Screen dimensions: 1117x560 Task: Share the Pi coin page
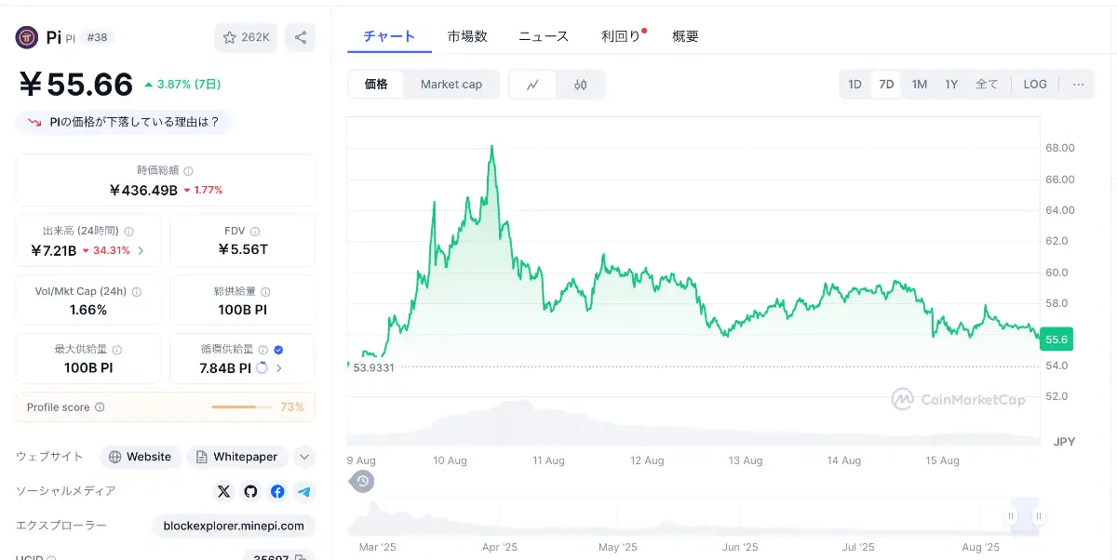point(300,37)
